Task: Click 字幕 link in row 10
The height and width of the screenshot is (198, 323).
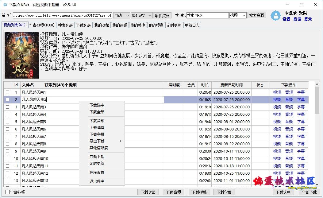Action: [x=301, y=159]
